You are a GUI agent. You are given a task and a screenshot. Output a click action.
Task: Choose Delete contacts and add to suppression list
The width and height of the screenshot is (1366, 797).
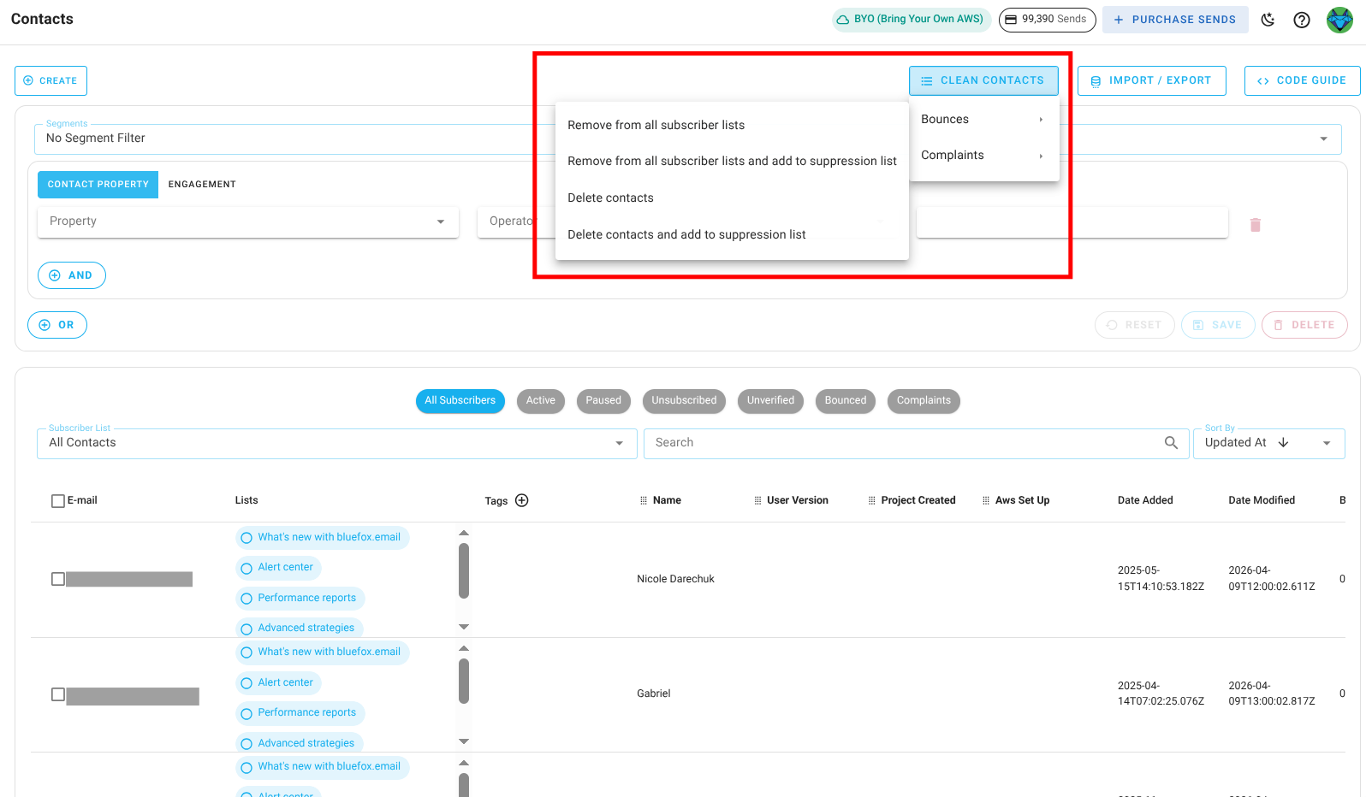[x=732, y=234]
